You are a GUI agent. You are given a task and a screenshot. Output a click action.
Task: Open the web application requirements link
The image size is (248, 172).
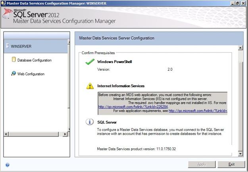pos(198,111)
